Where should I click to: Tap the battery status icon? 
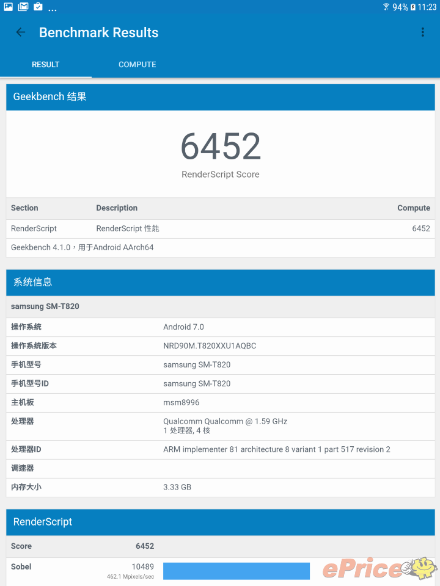[x=413, y=7]
